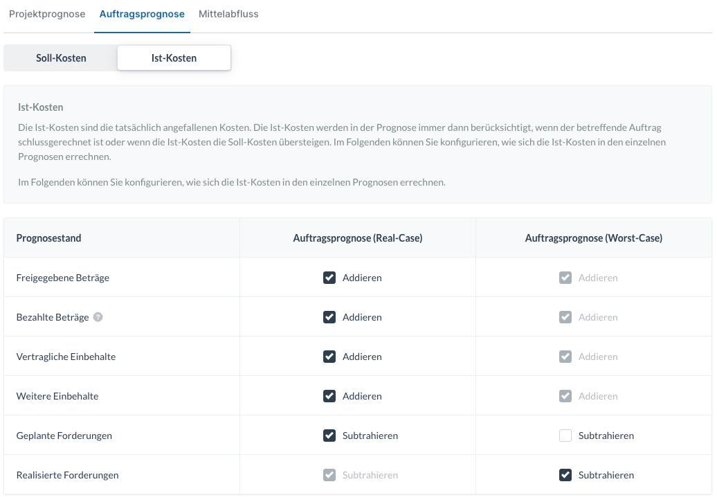The height and width of the screenshot is (502, 717).
Task: Uncheck Real-Case Addieren for Freigegebene Beträge
Action: click(x=329, y=278)
